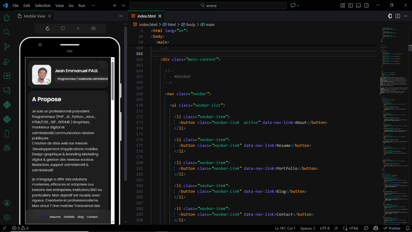This screenshot has height=232, width=412.
Task: Open the Source Control view
Action: point(7,47)
